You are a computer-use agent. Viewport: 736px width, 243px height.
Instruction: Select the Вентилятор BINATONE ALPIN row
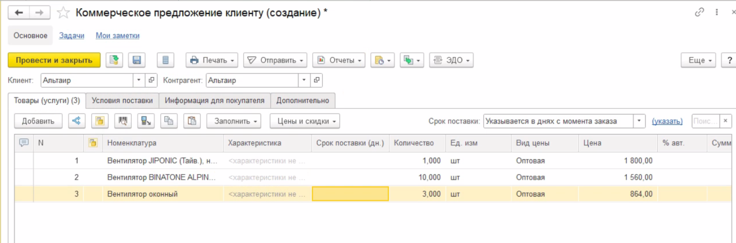161,177
